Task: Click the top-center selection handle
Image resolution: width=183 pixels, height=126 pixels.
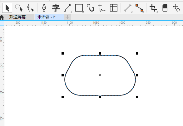Action: 100,53
